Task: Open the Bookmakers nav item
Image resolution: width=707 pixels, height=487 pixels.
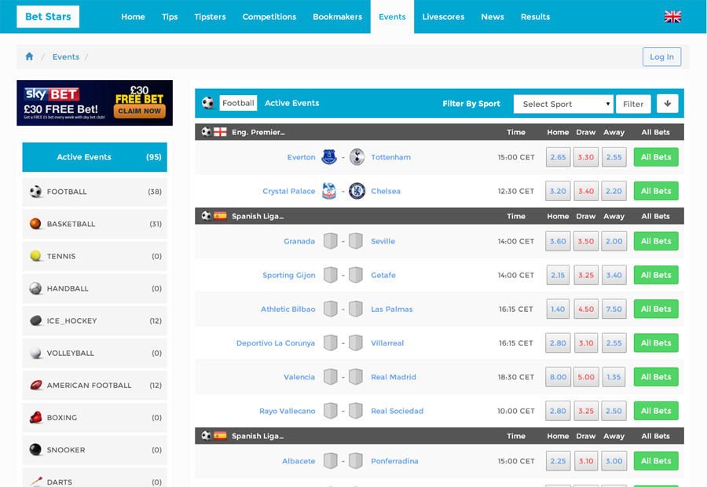Action: pyautogui.click(x=337, y=16)
